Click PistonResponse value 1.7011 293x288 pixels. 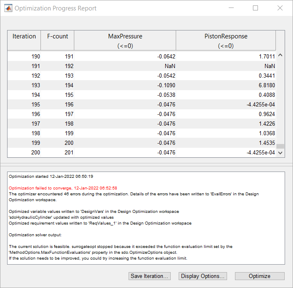[x=226, y=56]
